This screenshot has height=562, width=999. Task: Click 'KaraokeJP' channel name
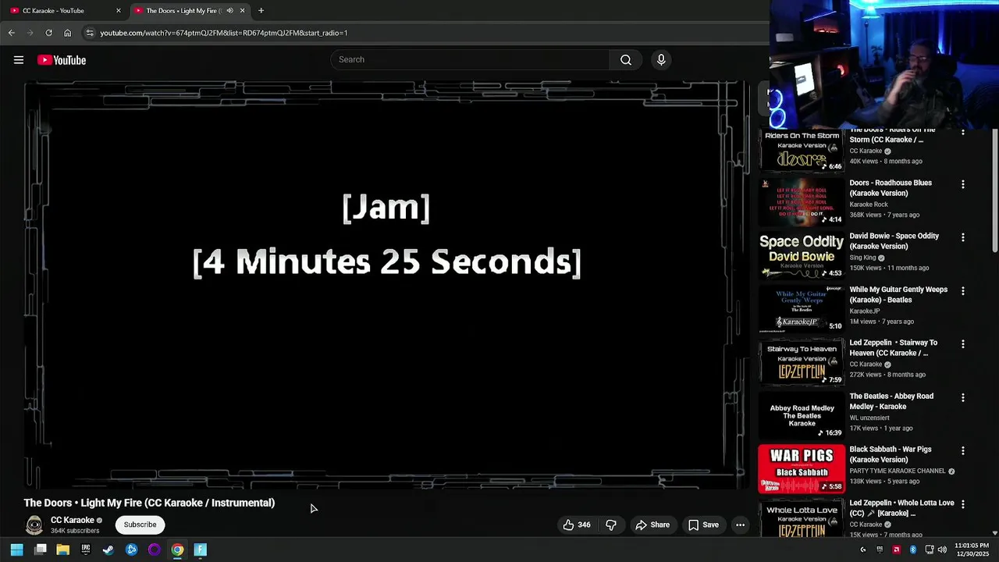click(x=865, y=311)
